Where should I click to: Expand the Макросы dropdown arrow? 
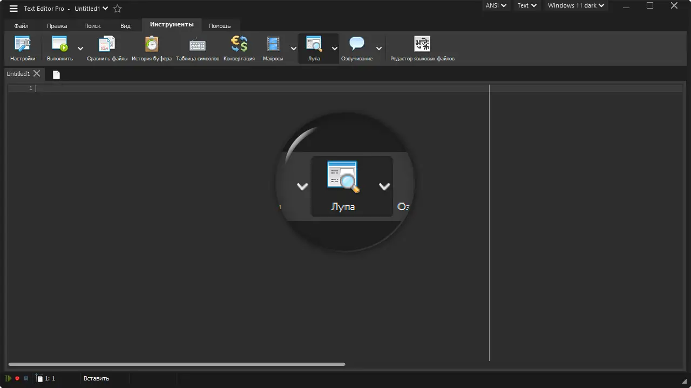[x=294, y=48]
